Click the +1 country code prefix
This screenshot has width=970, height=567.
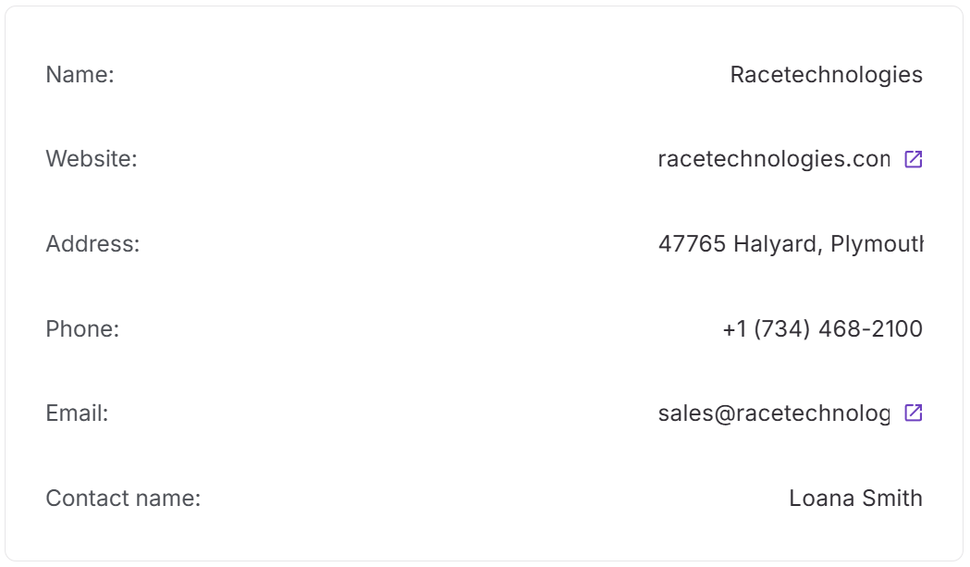coord(734,328)
